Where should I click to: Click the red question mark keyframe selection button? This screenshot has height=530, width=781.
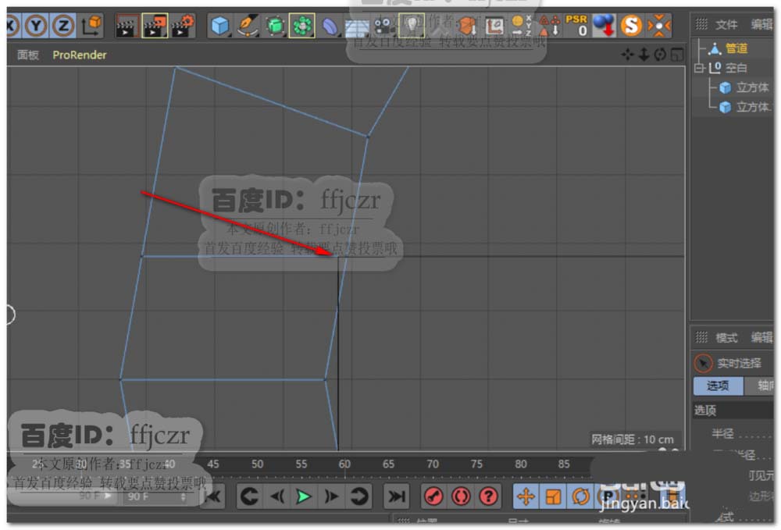(489, 496)
